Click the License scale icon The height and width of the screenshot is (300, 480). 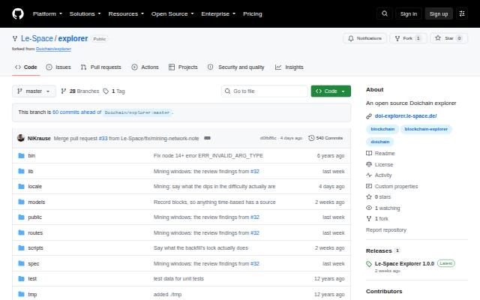pos(369,164)
